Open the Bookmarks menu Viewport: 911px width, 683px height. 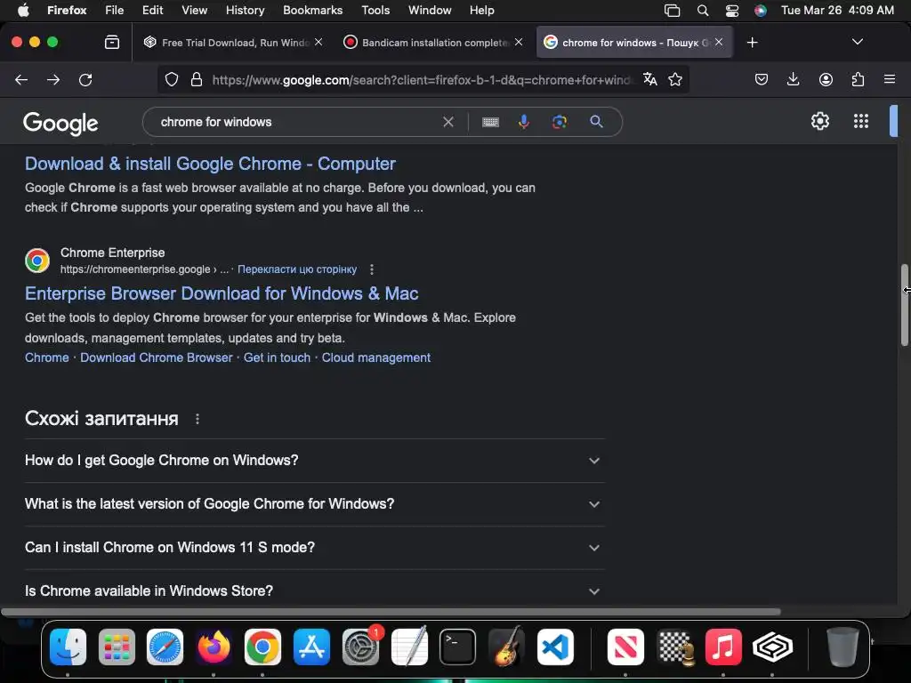tap(312, 11)
